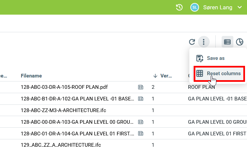This screenshot has width=247, height=147.
Task: Select the 129_ABC_ZZ_A_ARCHITECTURE.ifc row
Action: point(61,145)
